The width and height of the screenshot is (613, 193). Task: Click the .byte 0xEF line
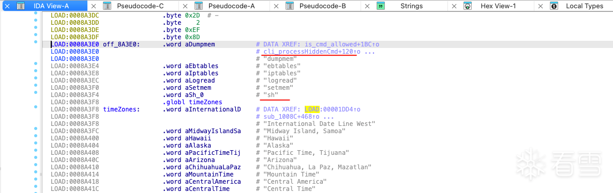click(182, 29)
